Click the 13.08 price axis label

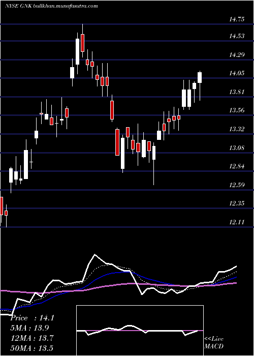(237, 148)
